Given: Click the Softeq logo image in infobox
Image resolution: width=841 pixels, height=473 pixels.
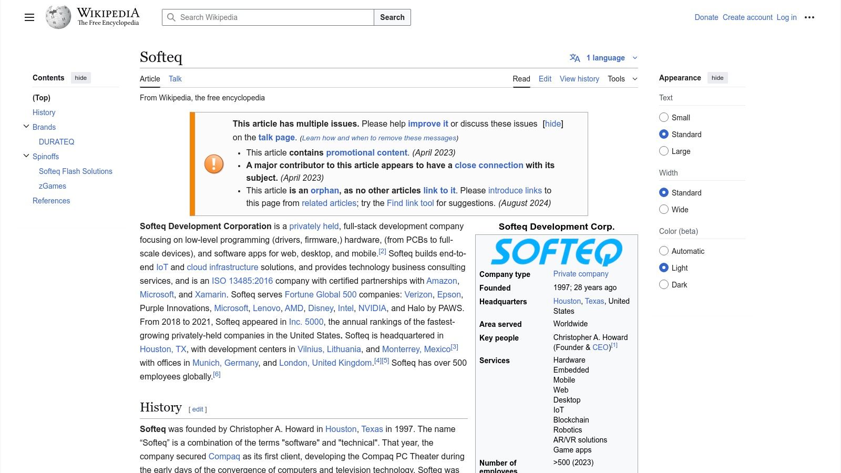Looking at the screenshot, I should click(x=556, y=252).
